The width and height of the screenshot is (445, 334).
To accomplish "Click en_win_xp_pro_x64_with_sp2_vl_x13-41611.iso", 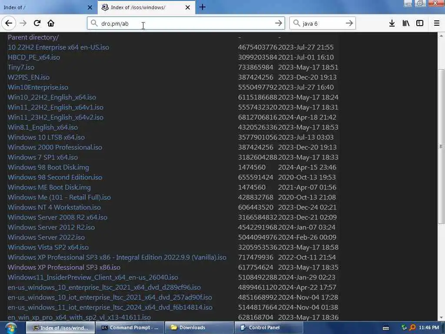I will 79,317.
